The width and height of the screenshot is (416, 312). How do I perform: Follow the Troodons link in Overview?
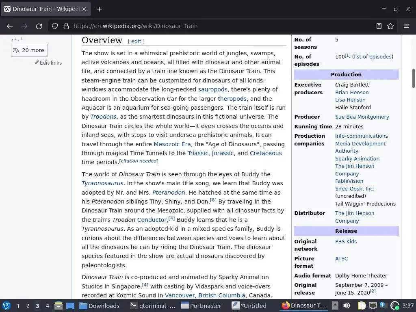(103, 117)
